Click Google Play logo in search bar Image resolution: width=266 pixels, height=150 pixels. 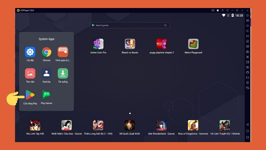click(93, 25)
